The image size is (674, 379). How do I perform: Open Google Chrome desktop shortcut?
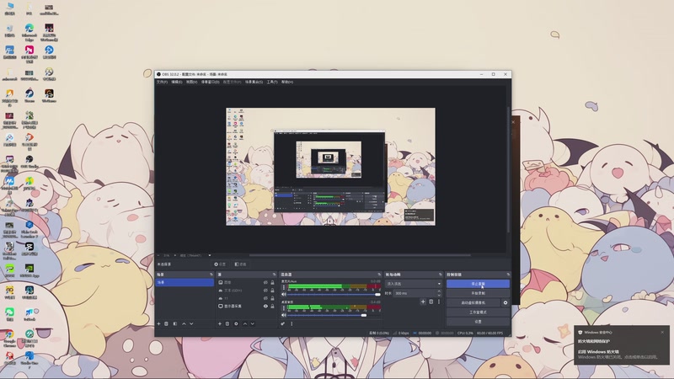coord(9,339)
